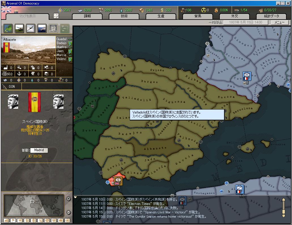Select the French unit counter near Pau
292x225 pixels.
click(x=247, y=76)
